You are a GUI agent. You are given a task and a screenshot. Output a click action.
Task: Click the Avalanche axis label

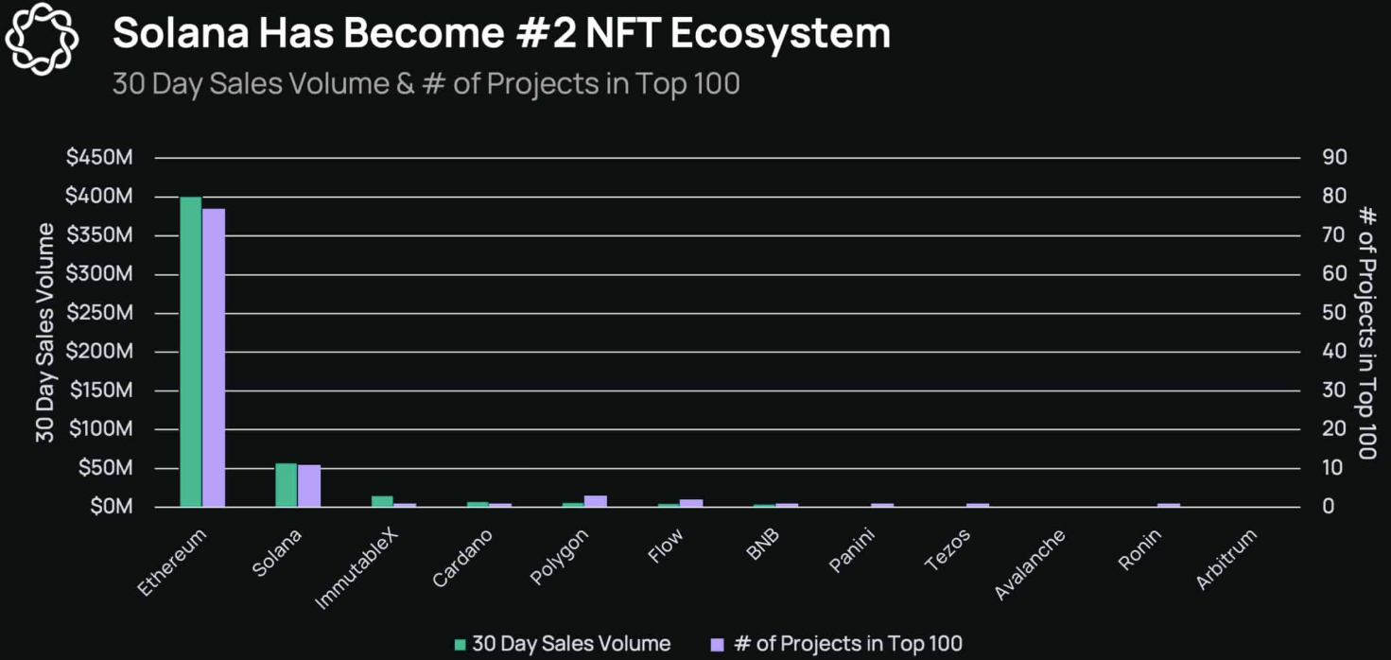pyautogui.click(x=1030, y=564)
